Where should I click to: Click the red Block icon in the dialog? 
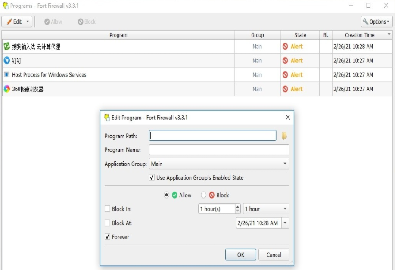point(212,195)
